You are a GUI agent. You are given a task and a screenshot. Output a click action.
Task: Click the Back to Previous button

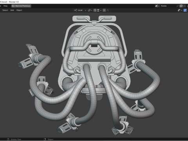(21, 6)
